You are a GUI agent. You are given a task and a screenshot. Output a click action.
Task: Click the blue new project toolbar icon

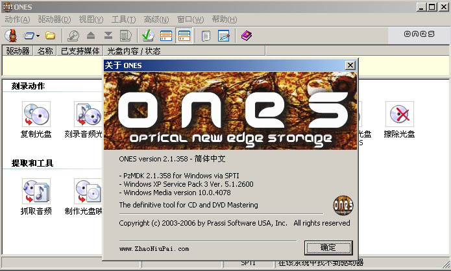[29, 36]
